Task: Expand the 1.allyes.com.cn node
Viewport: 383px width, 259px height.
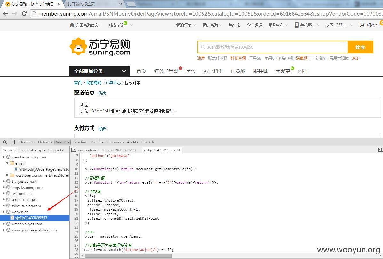Action: point(4,181)
